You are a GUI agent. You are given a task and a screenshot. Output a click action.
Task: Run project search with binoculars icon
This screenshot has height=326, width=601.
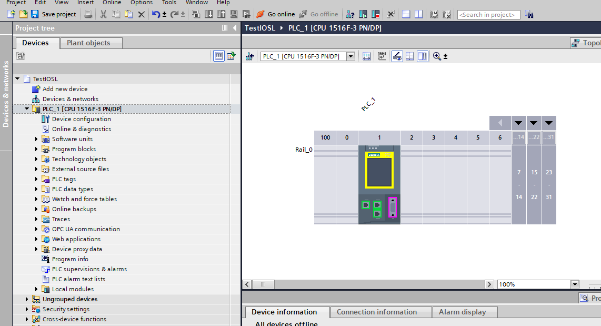pos(529,14)
